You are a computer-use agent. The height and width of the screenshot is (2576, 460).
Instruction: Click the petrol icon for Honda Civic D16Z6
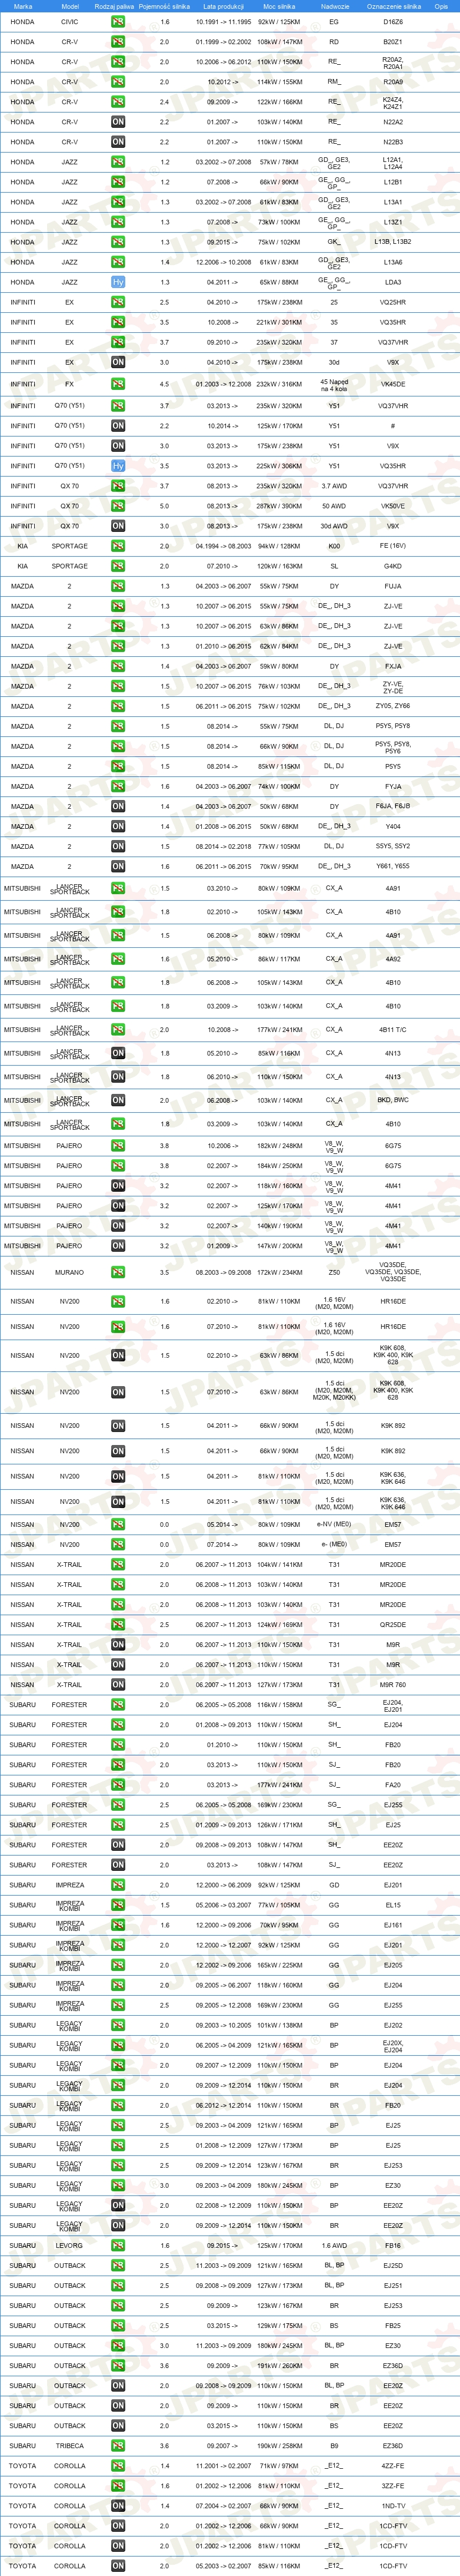click(118, 21)
